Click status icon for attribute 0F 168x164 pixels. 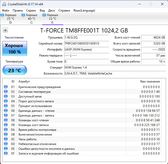(6, 153)
